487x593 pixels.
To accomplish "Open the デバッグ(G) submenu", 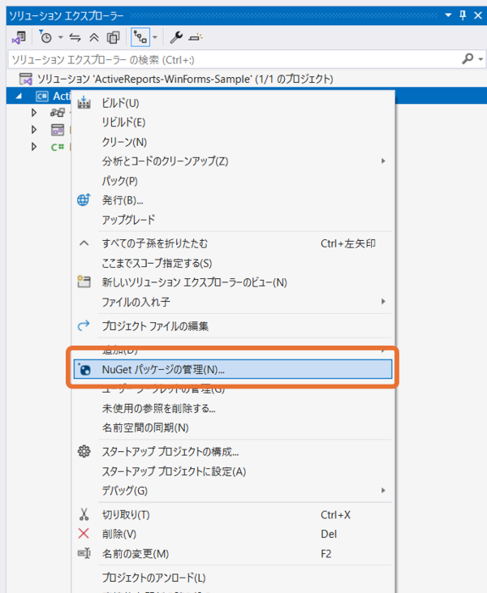I will [x=233, y=491].
